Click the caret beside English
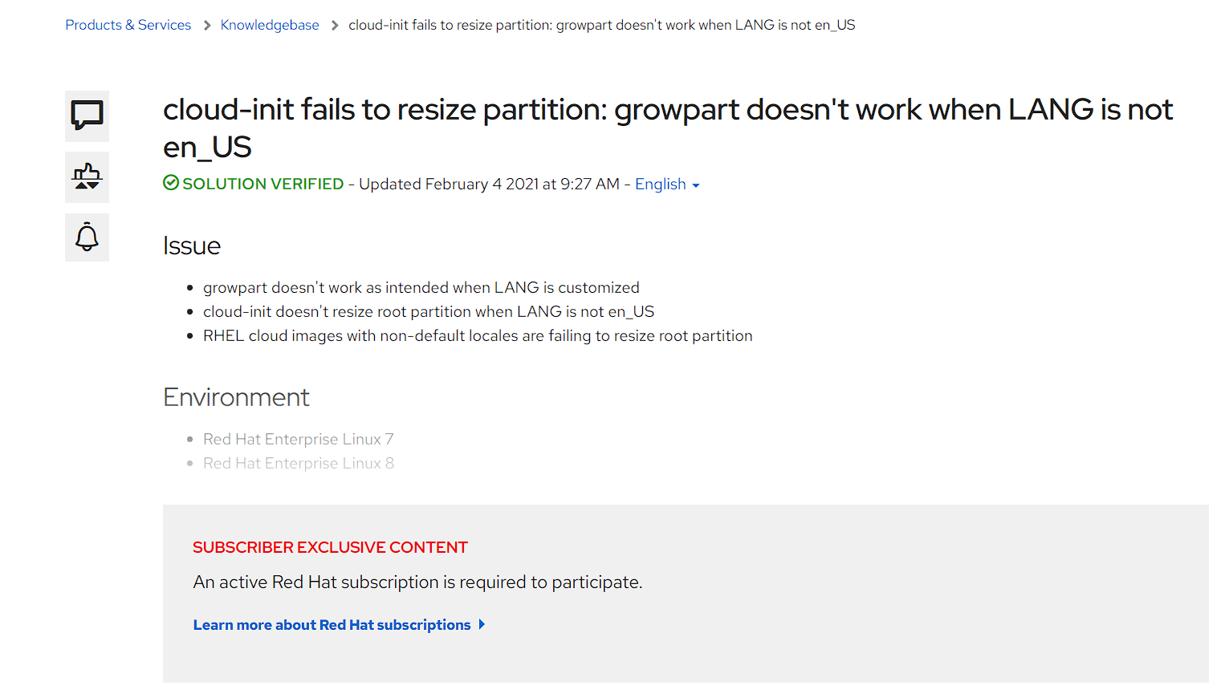 [696, 185]
